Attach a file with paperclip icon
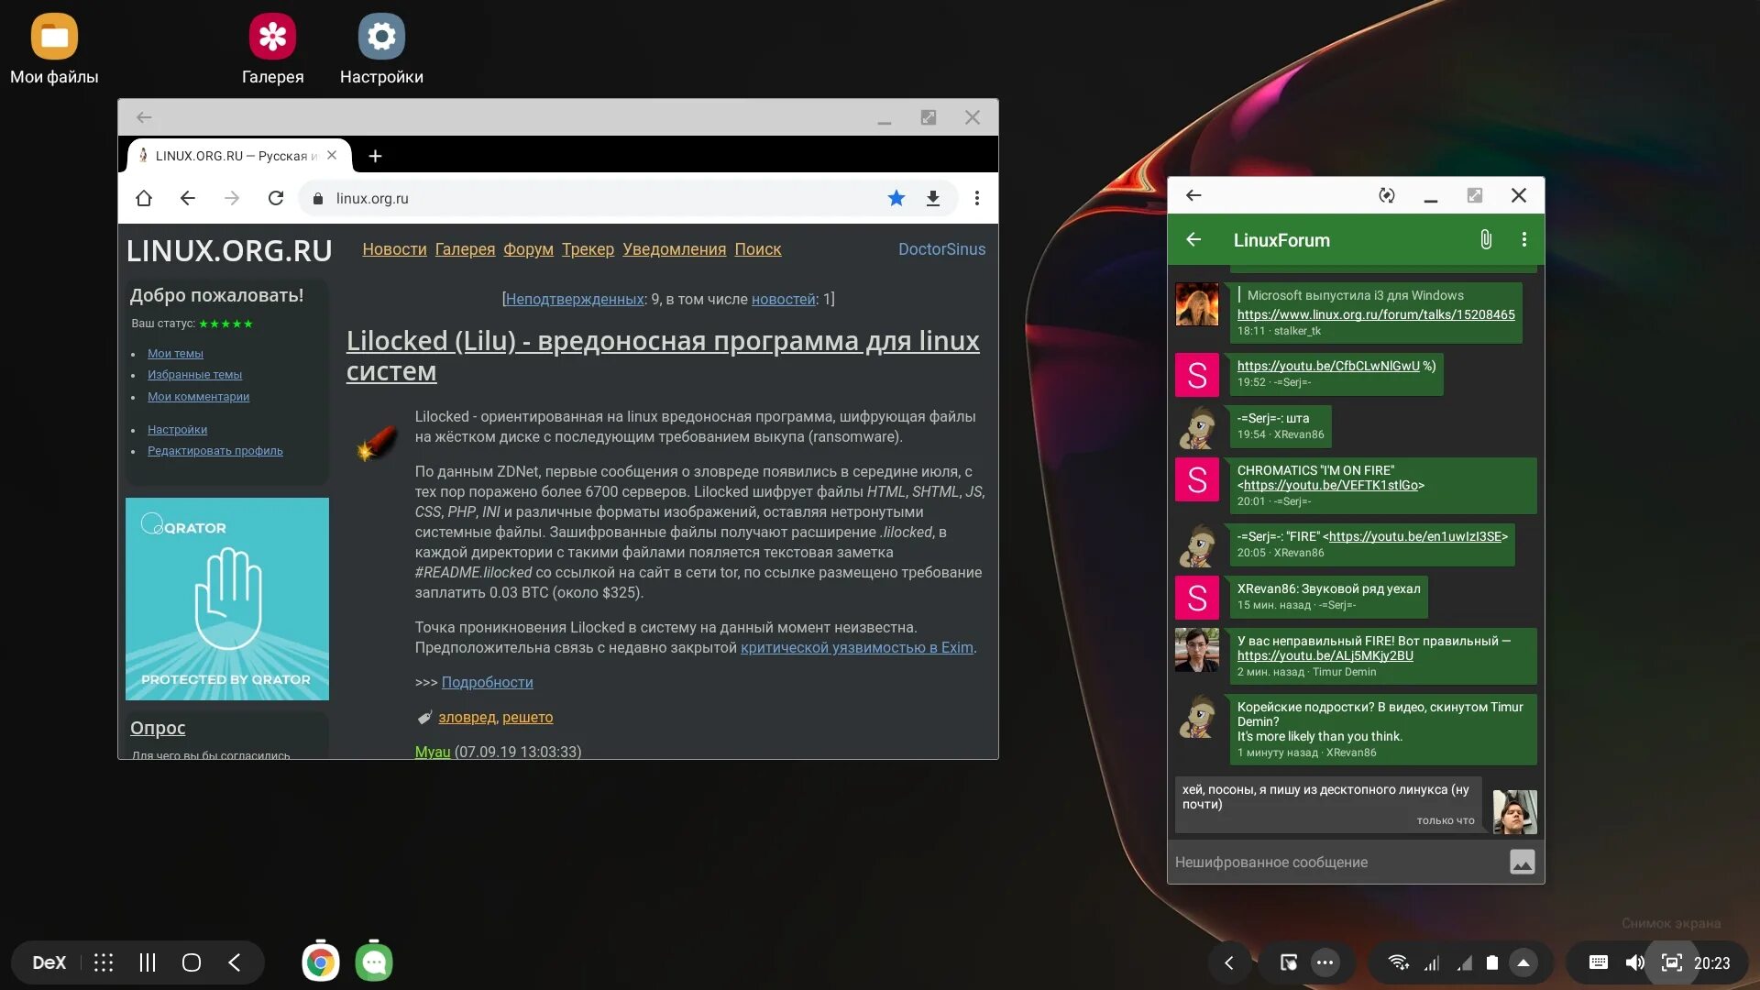The image size is (1760, 990). [x=1486, y=240]
